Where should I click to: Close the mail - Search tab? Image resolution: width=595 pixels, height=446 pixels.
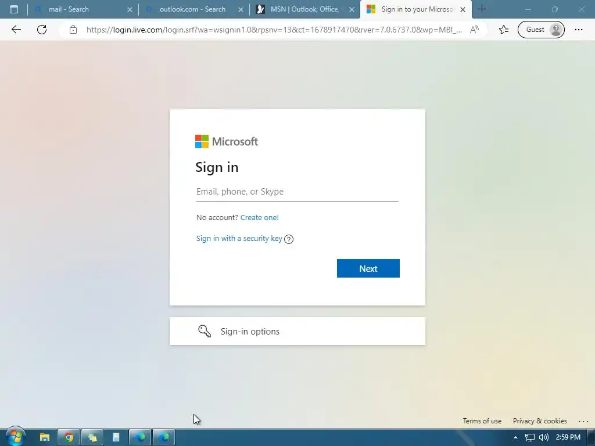130,9
